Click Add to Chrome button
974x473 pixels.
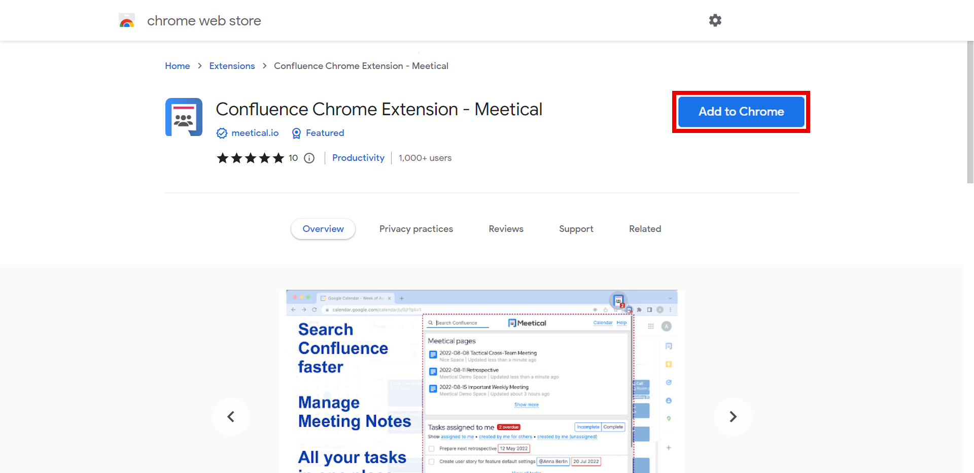[x=741, y=112]
